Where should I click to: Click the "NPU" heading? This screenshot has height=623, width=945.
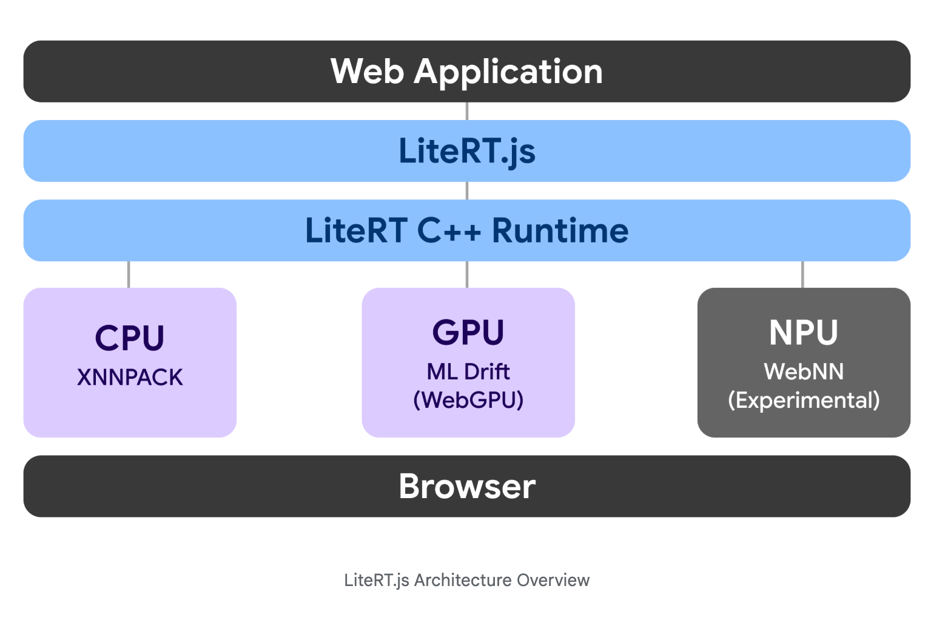[804, 332]
